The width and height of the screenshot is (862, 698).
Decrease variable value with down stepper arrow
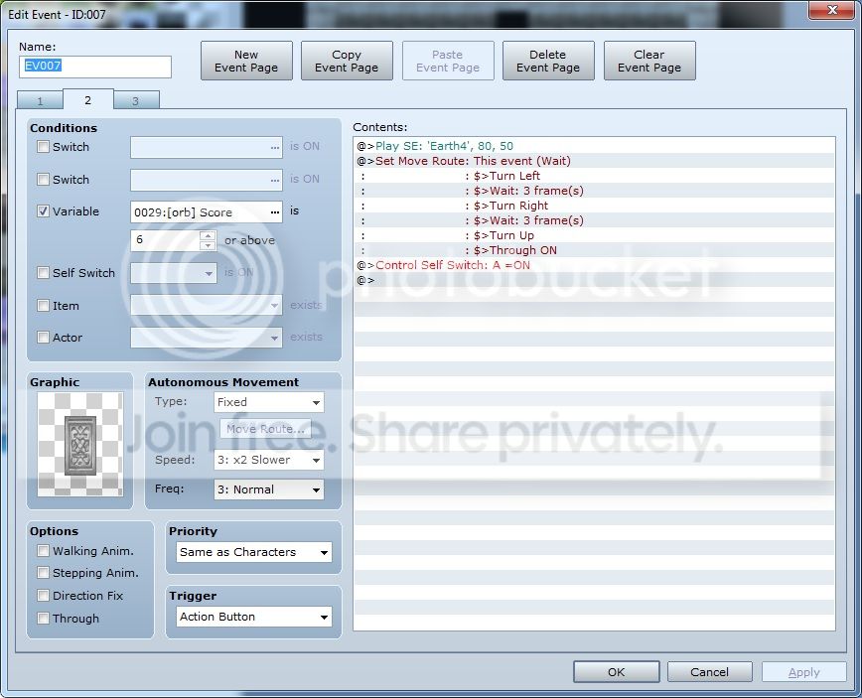[x=208, y=245]
